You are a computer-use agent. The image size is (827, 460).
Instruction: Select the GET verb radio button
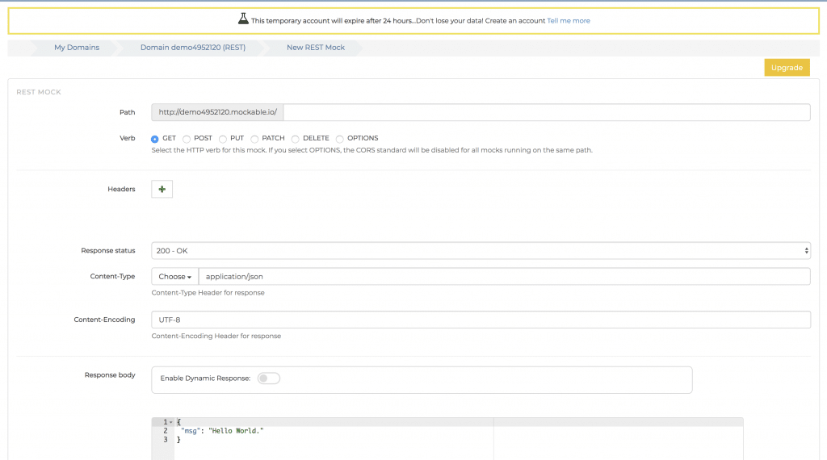[154, 139]
